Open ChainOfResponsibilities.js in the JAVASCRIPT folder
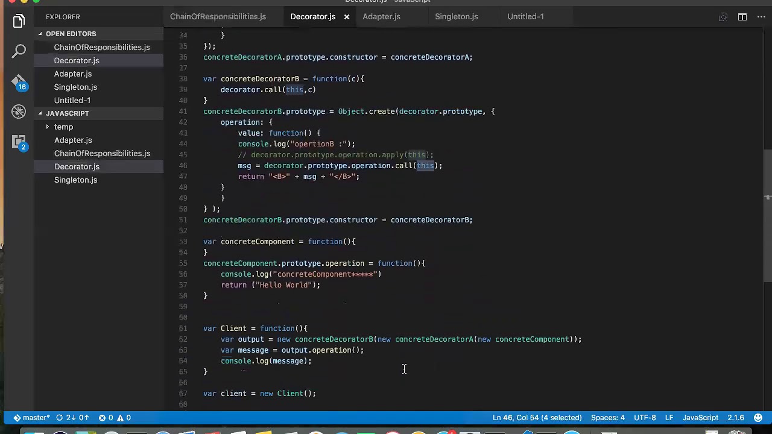 point(102,154)
